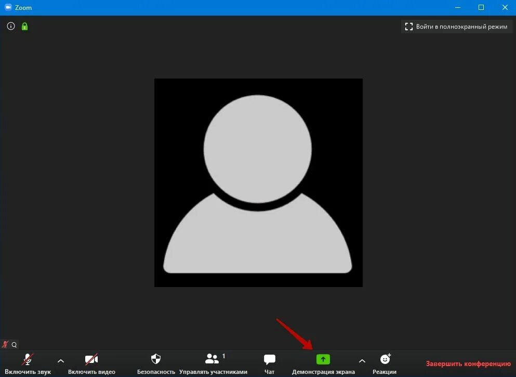
Task: Select the participant avatar video tile
Action: (x=258, y=183)
